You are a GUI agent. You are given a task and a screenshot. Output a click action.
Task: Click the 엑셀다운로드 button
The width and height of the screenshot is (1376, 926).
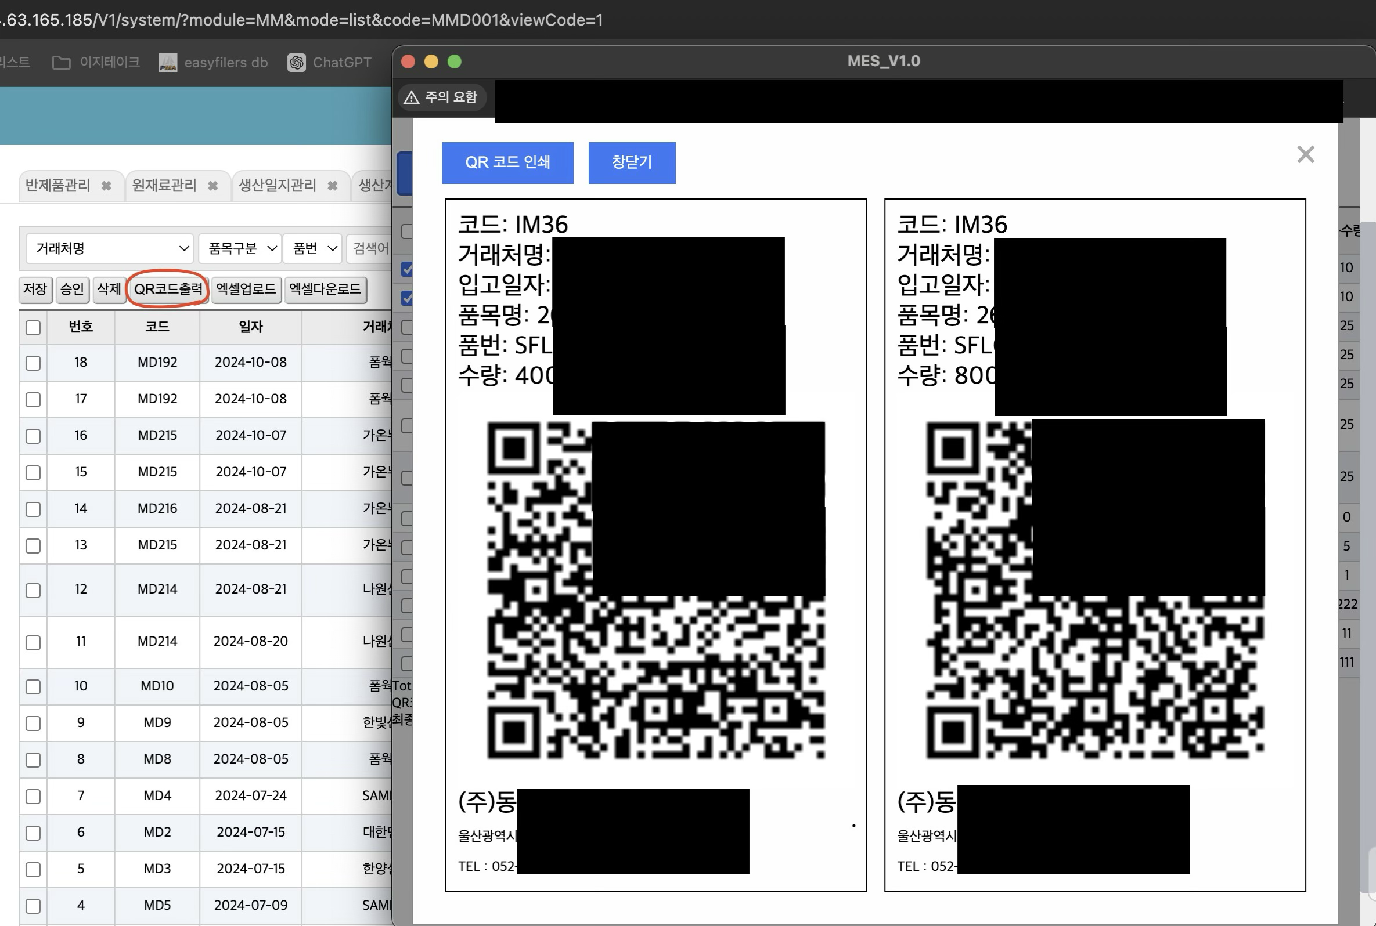[x=325, y=290]
